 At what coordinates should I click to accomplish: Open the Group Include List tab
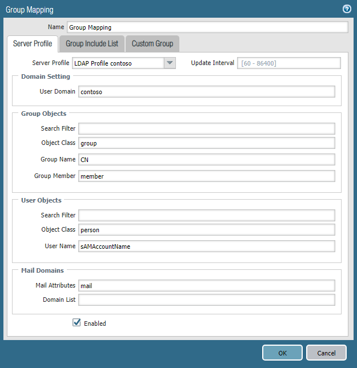click(x=92, y=44)
